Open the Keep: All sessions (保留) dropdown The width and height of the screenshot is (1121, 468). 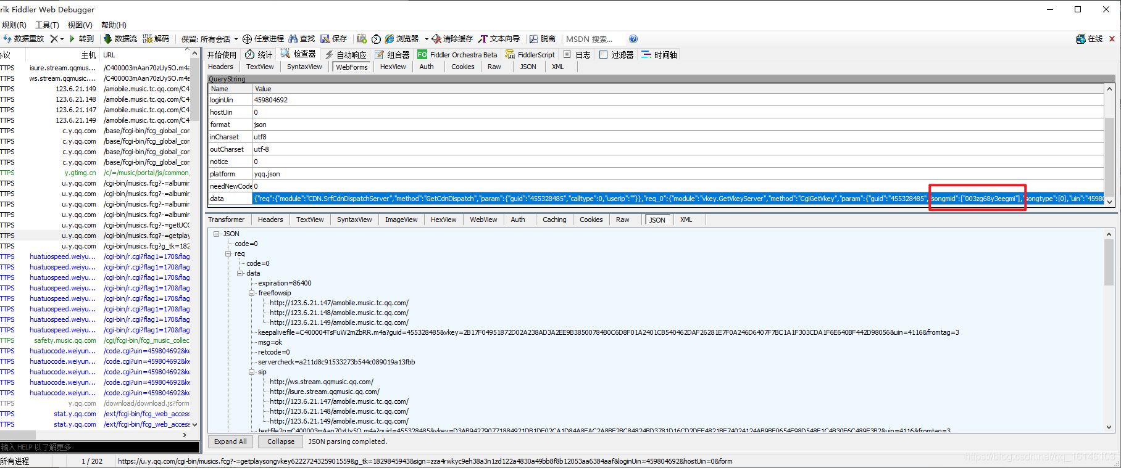tap(209, 39)
